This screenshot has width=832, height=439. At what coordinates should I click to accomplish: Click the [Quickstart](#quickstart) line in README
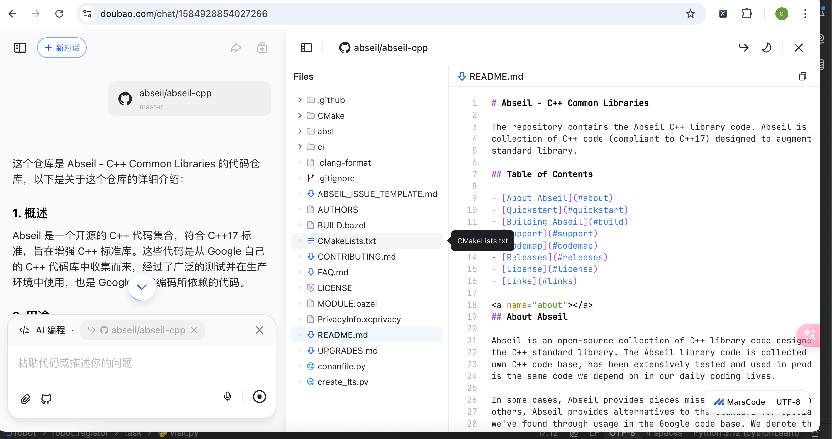[x=560, y=210]
